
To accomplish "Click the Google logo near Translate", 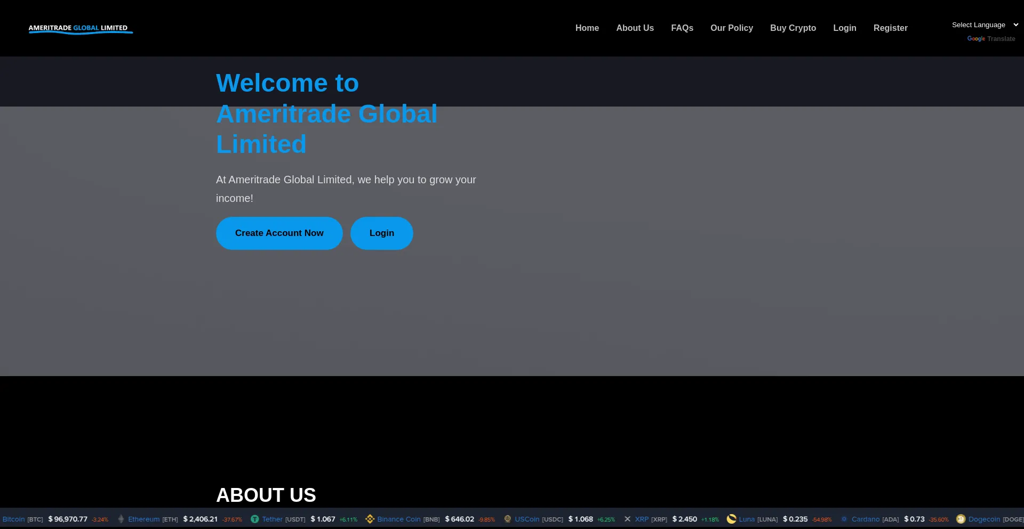I will (975, 39).
